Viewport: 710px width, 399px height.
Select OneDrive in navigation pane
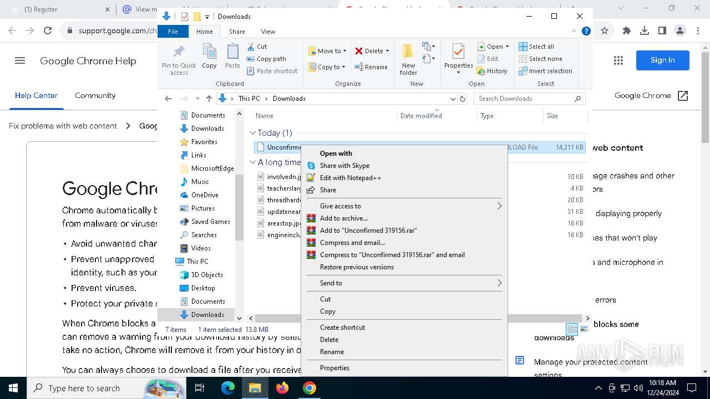coord(204,195)
